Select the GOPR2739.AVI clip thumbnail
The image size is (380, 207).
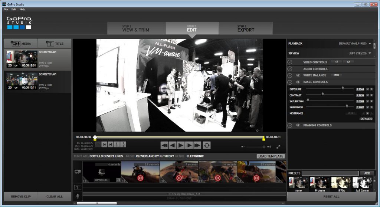click(22, 81)
